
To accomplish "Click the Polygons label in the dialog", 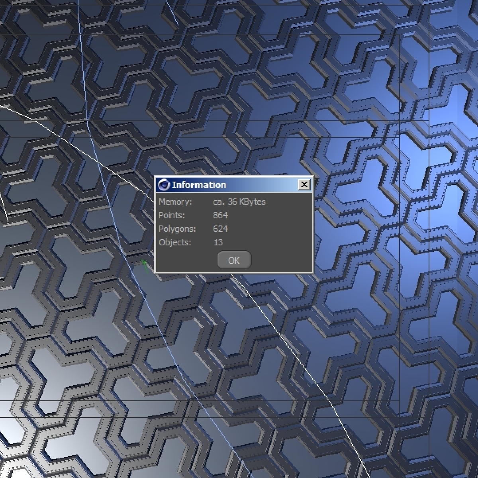I will point(177,229).
